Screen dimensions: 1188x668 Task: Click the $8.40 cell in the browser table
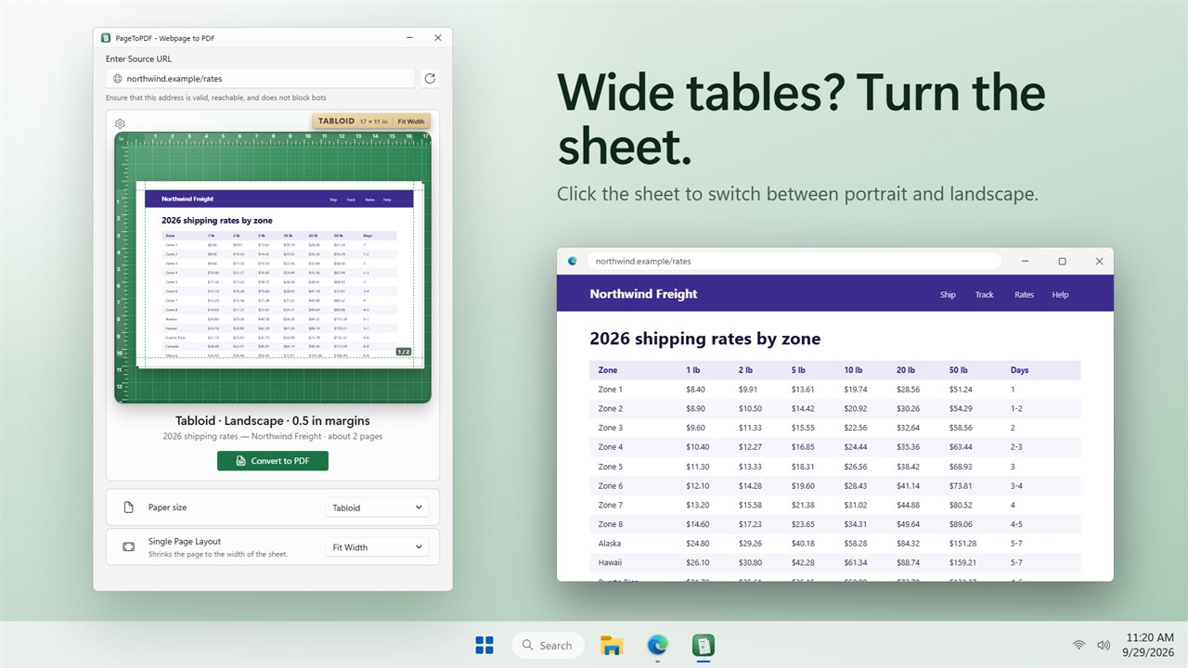pos(696,390)
